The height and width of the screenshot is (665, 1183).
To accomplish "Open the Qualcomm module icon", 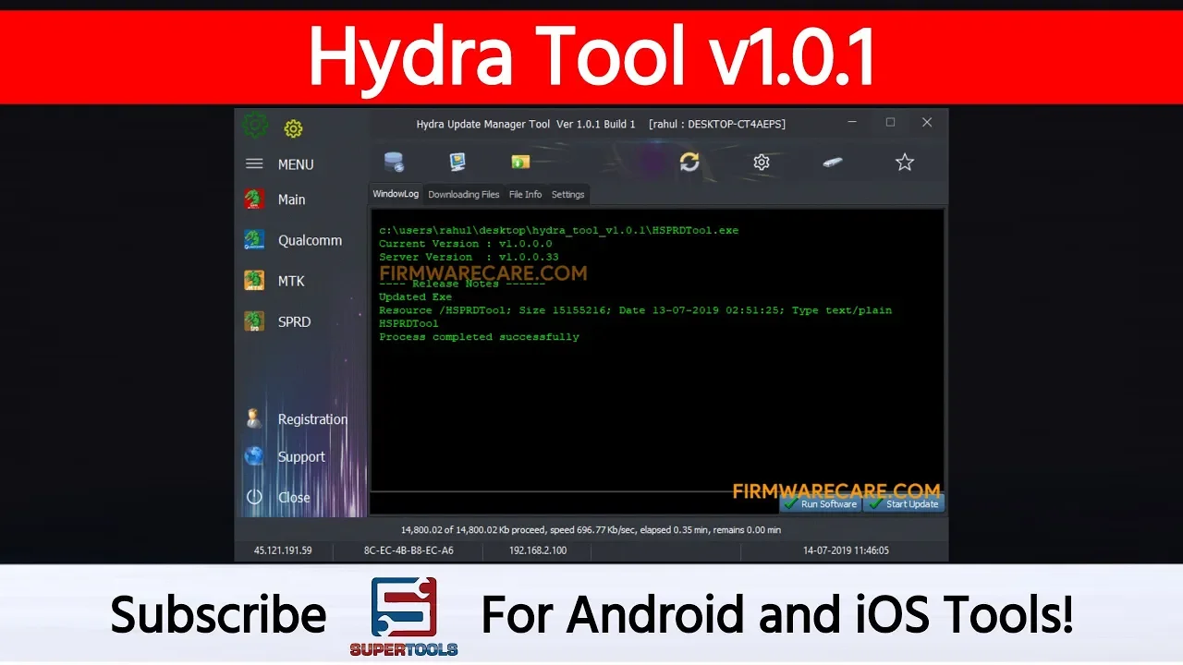I will (x=254, y=239).
